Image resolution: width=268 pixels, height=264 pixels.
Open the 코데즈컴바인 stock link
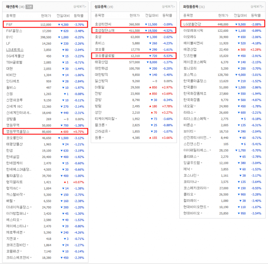[x=16, y=245]
